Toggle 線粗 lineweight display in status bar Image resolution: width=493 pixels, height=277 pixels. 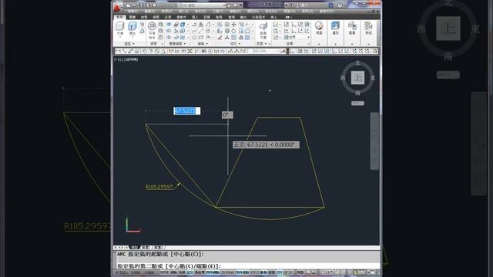pyautogui.click(x=271, y=272)
